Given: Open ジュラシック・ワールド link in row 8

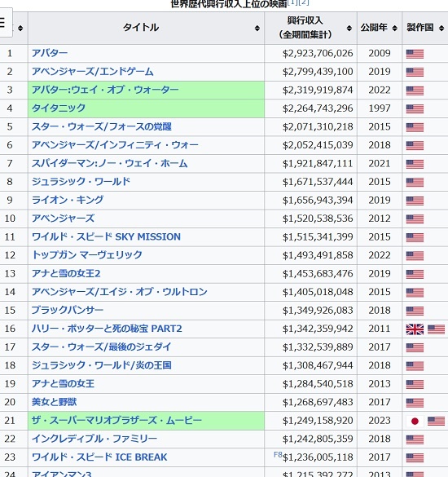Looking at the screenshot, I should coord(81,182).
